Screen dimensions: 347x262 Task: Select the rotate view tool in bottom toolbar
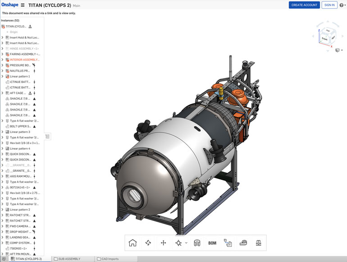[x=148, y=243]
